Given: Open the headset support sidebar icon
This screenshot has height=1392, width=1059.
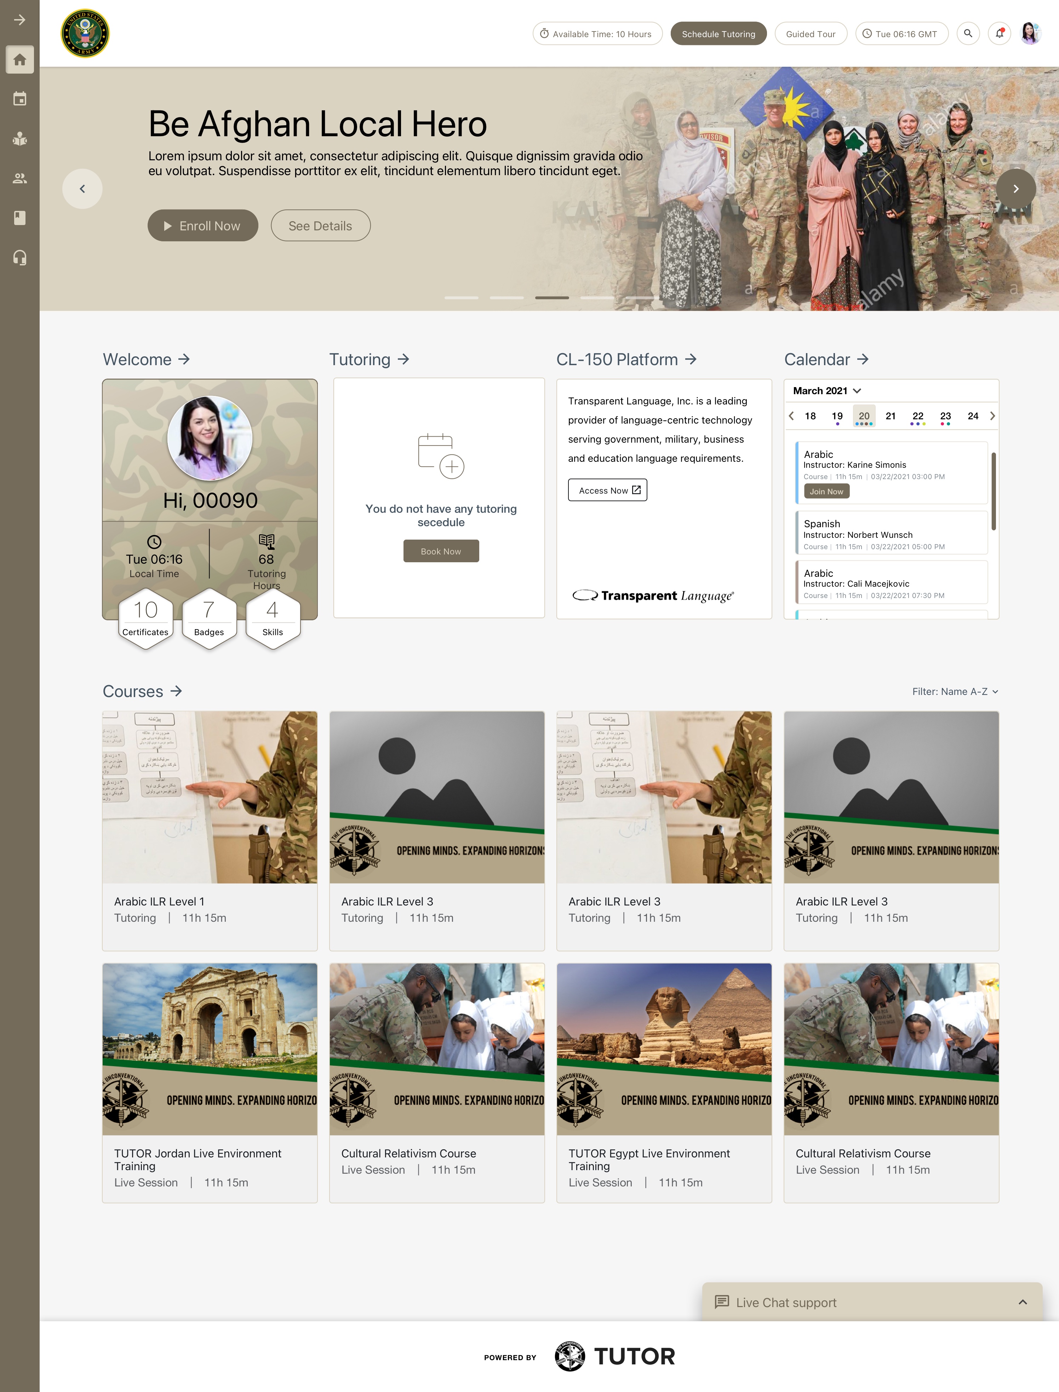Looking at the screenshot, I should (x=19, y=258).
